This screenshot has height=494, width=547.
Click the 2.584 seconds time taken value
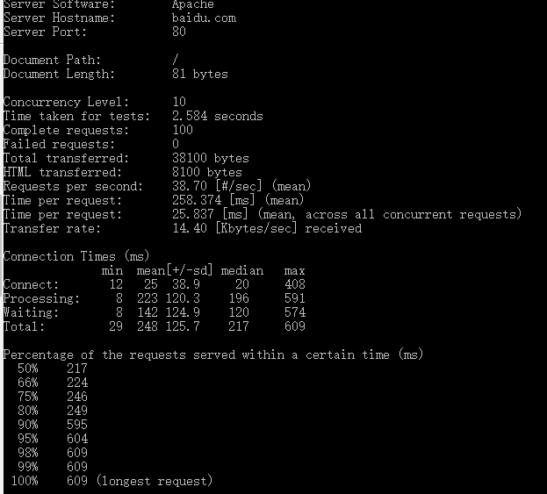coord(218,116)
